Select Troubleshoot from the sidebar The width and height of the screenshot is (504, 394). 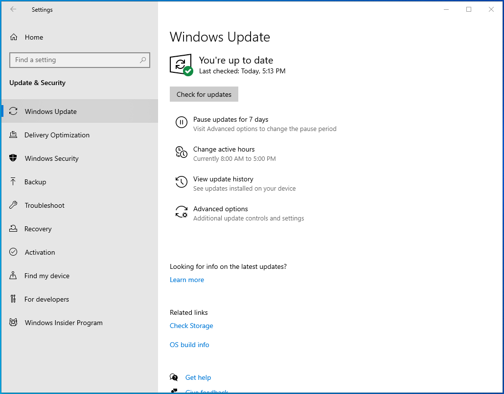(45, 205)
